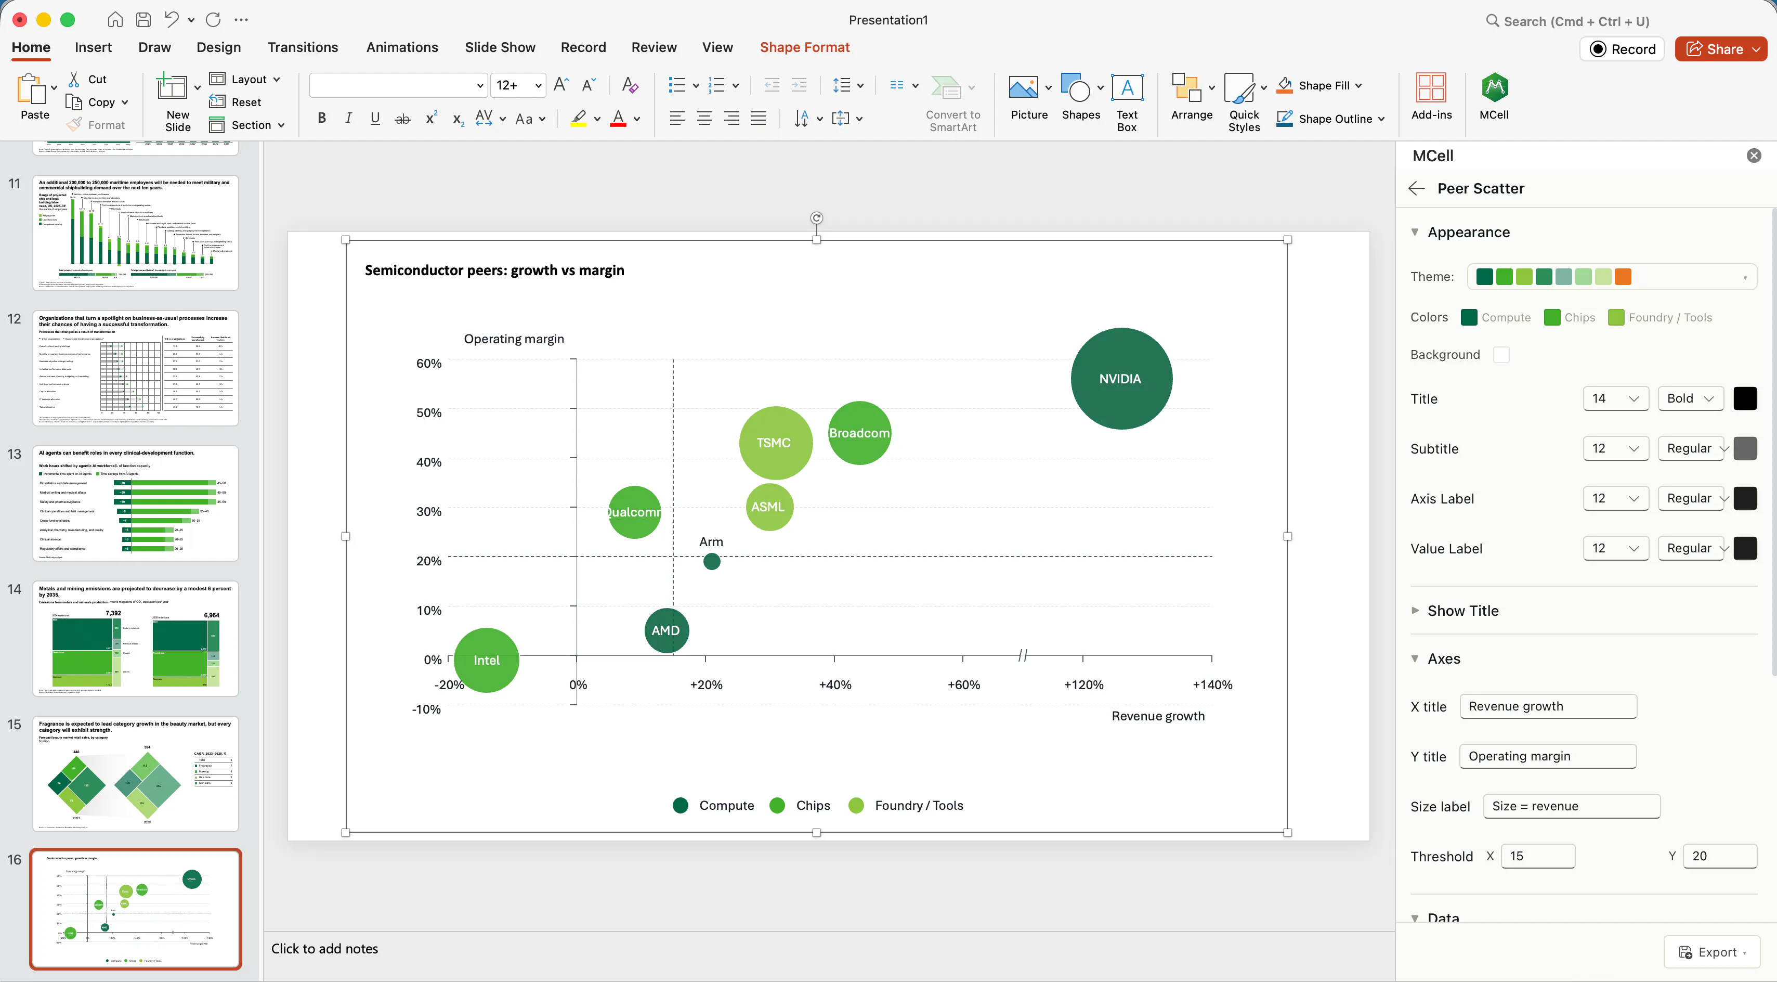Open the Add-ins panel

(1431, 97)
